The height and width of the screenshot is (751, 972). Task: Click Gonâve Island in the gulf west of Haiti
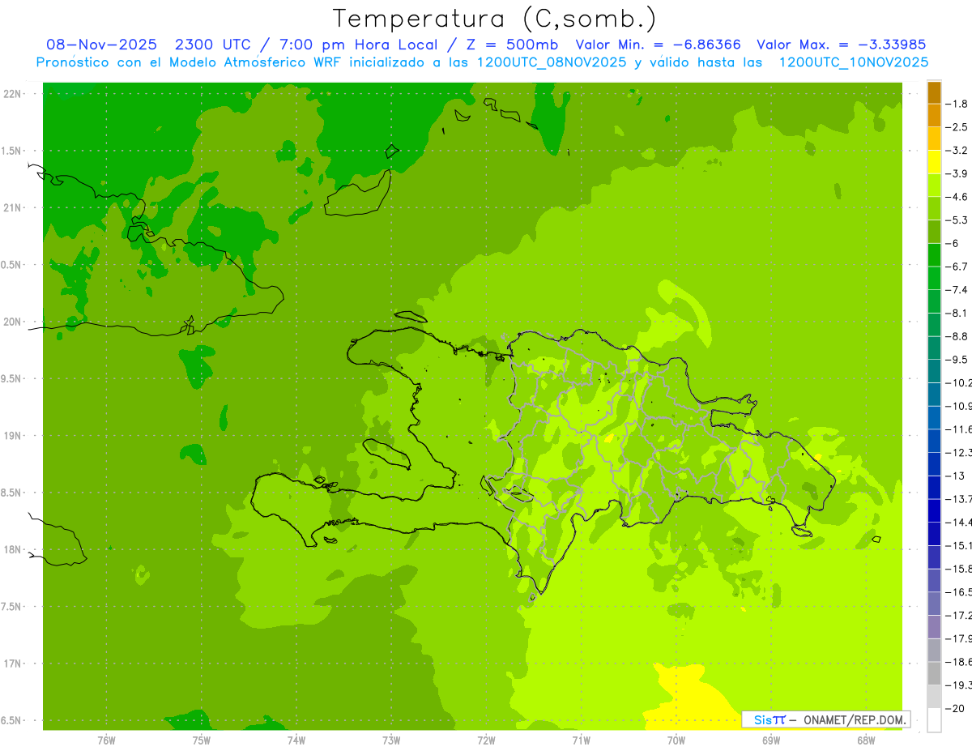click(x=389, y=453)
